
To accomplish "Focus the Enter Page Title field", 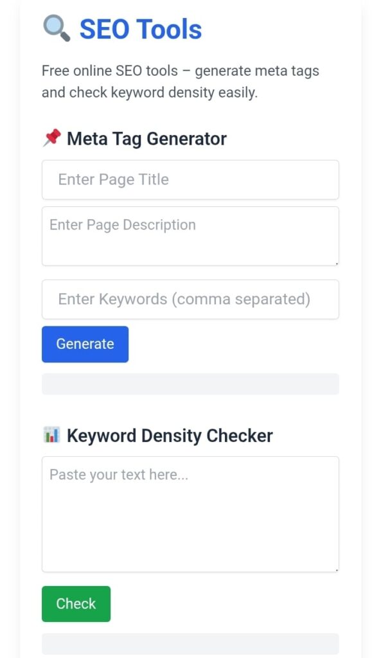I will coord(190,180).
